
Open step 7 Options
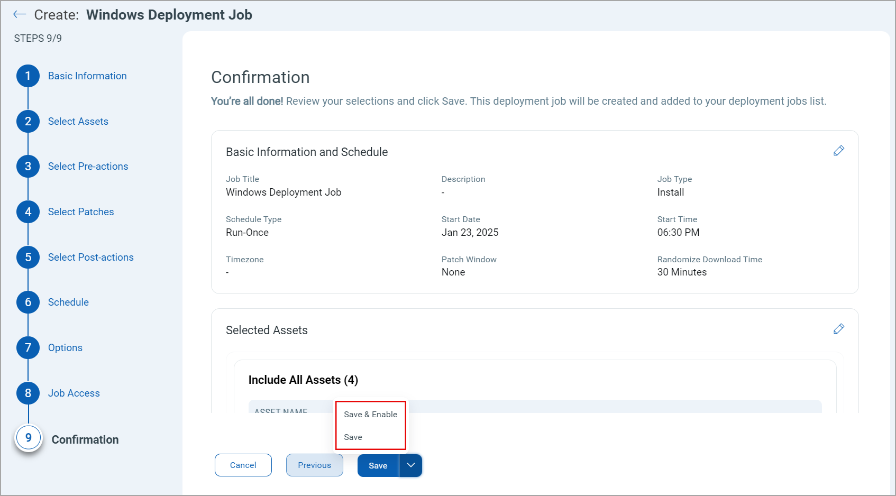point(28,347)
